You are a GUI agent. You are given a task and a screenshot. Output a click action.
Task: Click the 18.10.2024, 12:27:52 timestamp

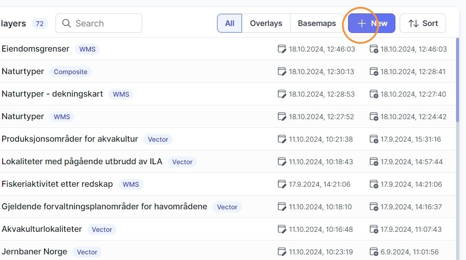click(321, 117)
